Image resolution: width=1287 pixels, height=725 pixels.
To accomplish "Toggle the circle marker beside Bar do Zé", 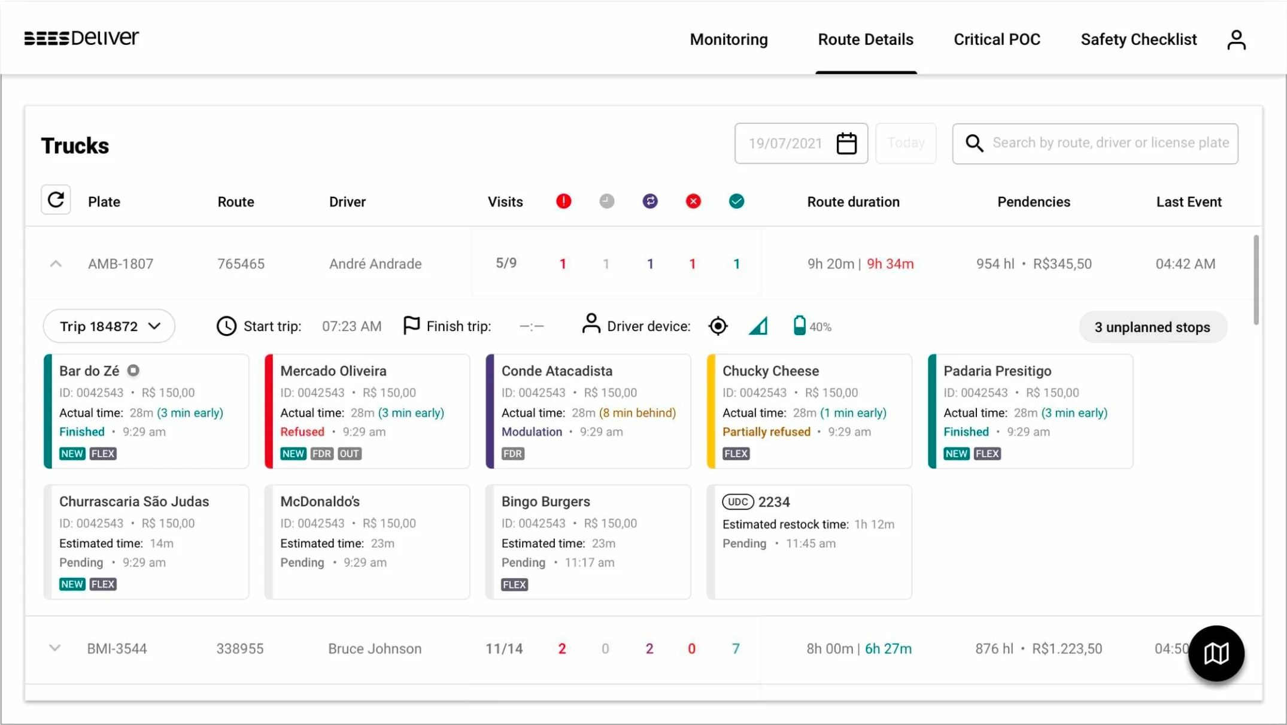I will point(133,371).
